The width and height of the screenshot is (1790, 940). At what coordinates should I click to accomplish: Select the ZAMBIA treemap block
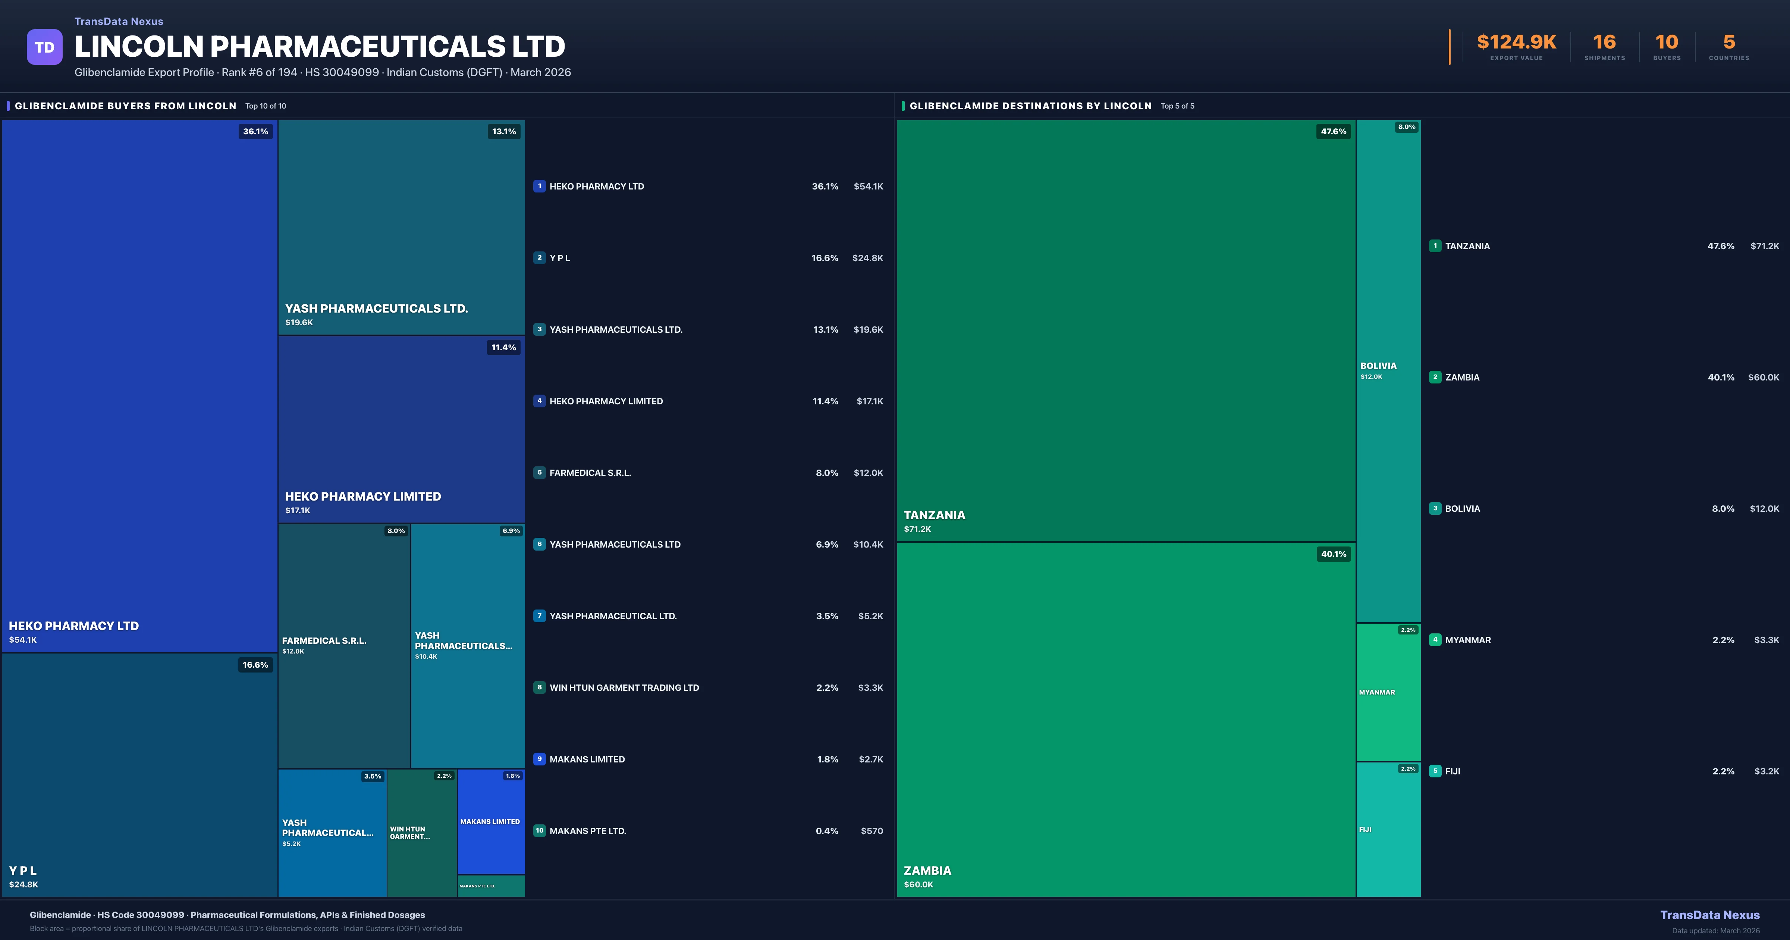[1126, 720]
